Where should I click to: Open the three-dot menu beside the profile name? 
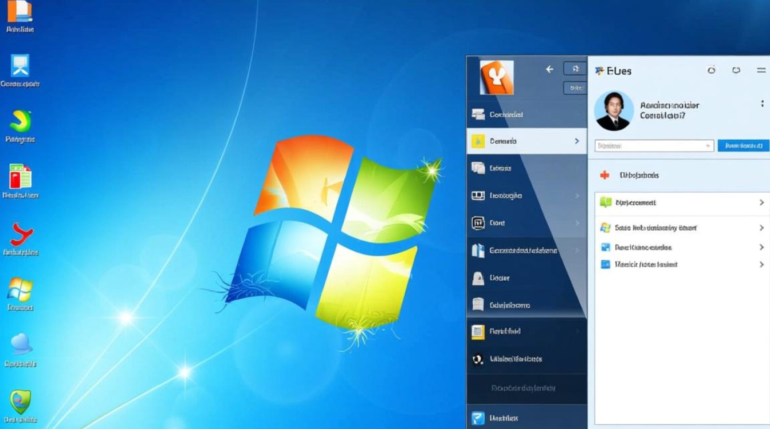click(763, 103)
